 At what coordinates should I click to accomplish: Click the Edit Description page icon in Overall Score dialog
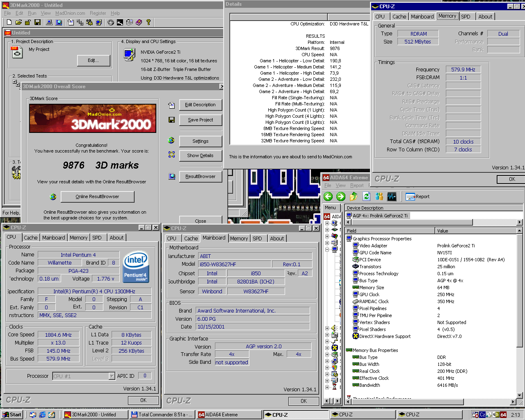coord(171,105)
